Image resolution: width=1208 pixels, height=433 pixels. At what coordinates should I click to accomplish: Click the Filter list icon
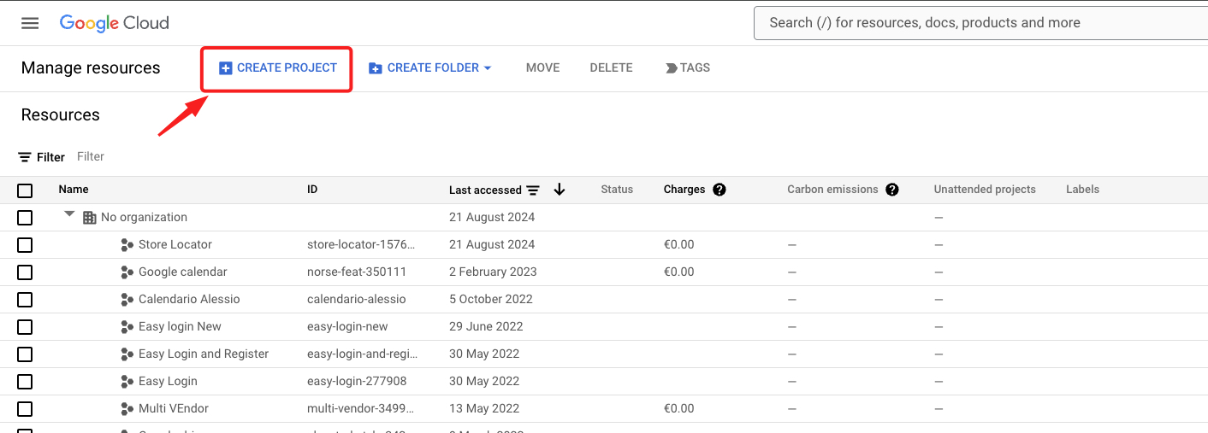click(25, 157)
